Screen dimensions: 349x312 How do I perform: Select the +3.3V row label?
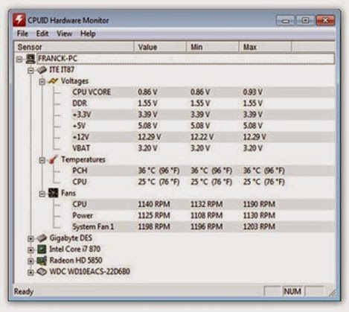pos(82,115)
